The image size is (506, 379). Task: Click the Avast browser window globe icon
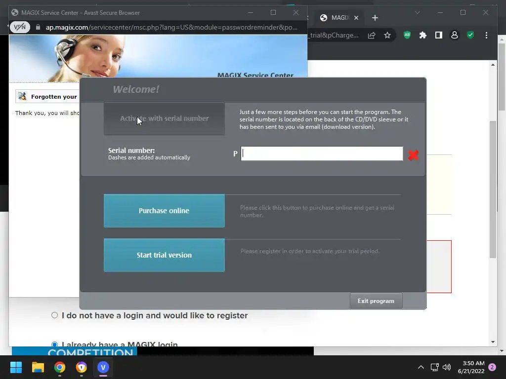click(x=14, y=12)
